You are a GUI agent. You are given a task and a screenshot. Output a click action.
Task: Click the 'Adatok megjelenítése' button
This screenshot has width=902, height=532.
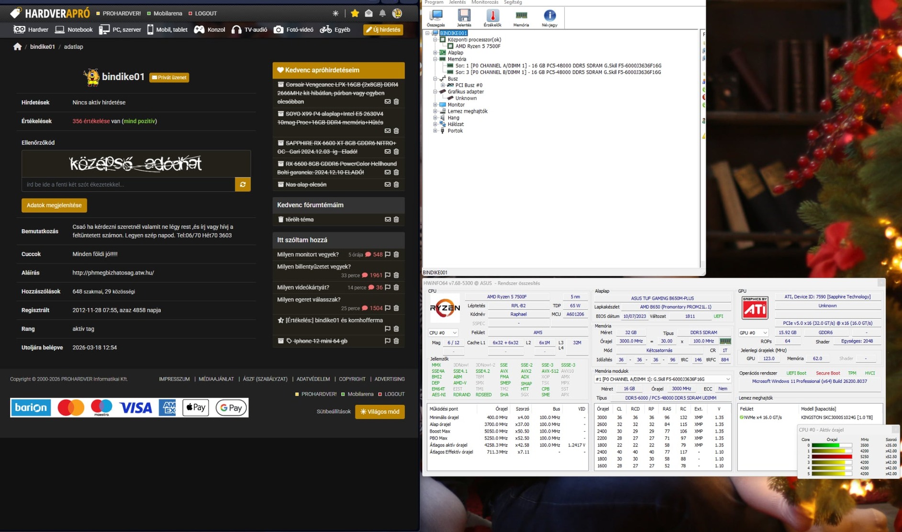click(x=54, y=206)
